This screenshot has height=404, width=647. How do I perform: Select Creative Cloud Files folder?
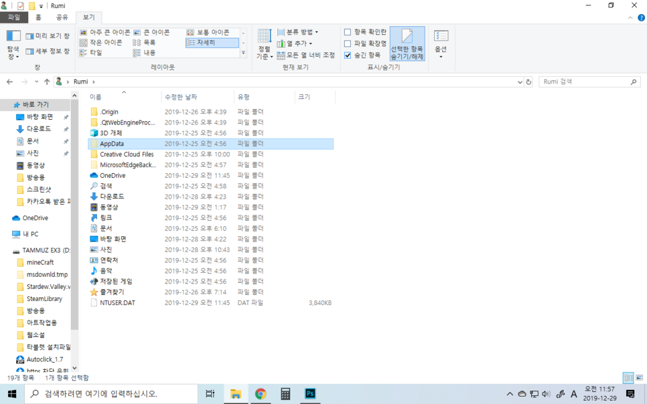pos(127,155)
